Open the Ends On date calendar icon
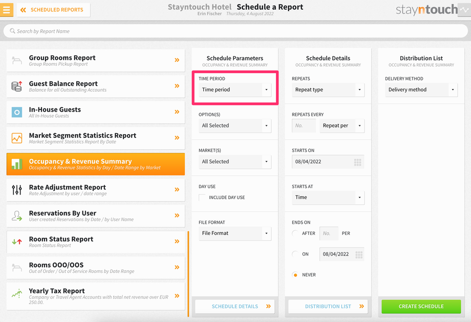 click(x=359, y=255)
